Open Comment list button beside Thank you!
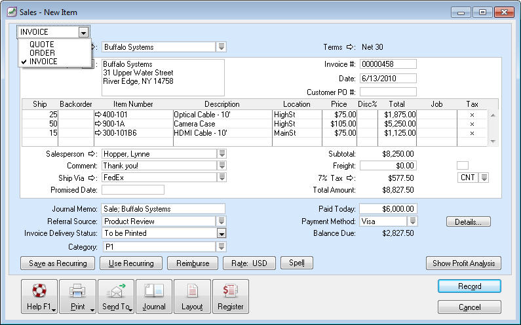Viewport: 521px width, 325px height. (222, 165)
